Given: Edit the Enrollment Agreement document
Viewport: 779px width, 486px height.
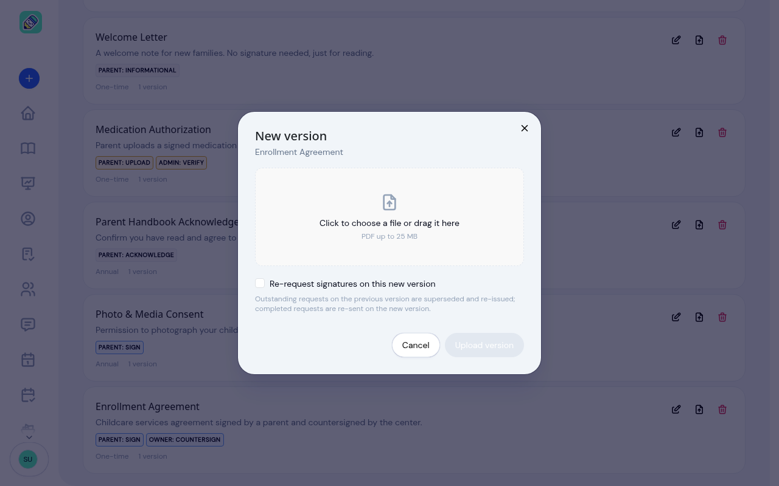Looking at the screenshot, I should coord(676,409).
